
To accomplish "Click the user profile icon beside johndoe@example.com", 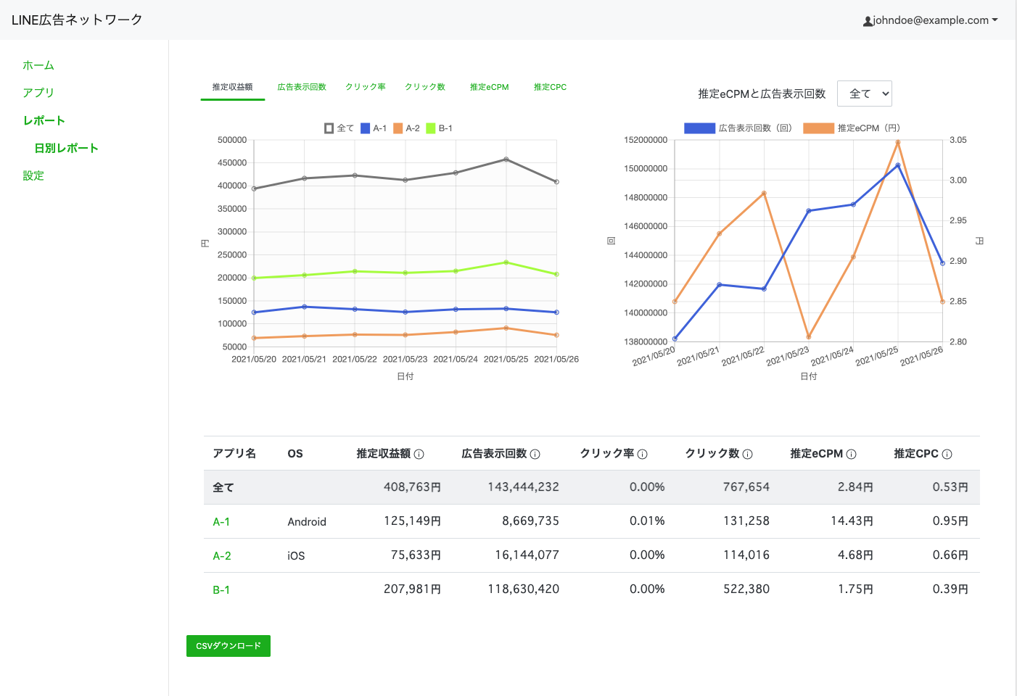I will (x=868, y=21).
